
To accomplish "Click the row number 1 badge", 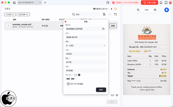I will 8,26.
